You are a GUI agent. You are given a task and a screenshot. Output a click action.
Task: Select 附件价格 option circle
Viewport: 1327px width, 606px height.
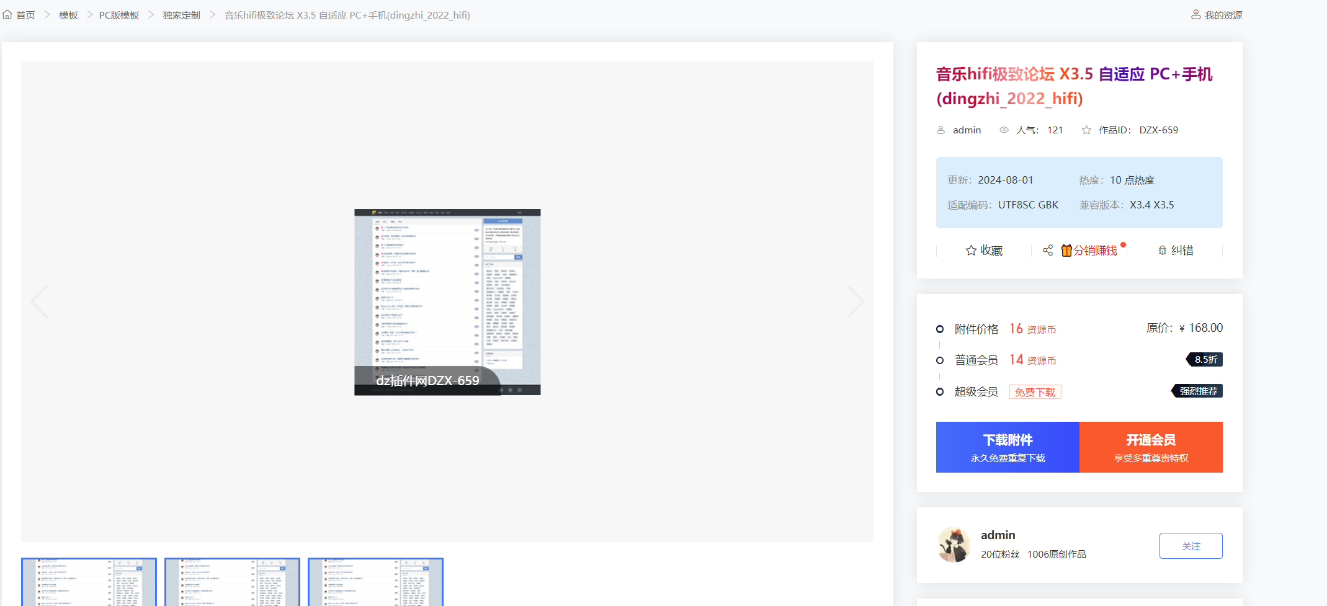(940, 329)
